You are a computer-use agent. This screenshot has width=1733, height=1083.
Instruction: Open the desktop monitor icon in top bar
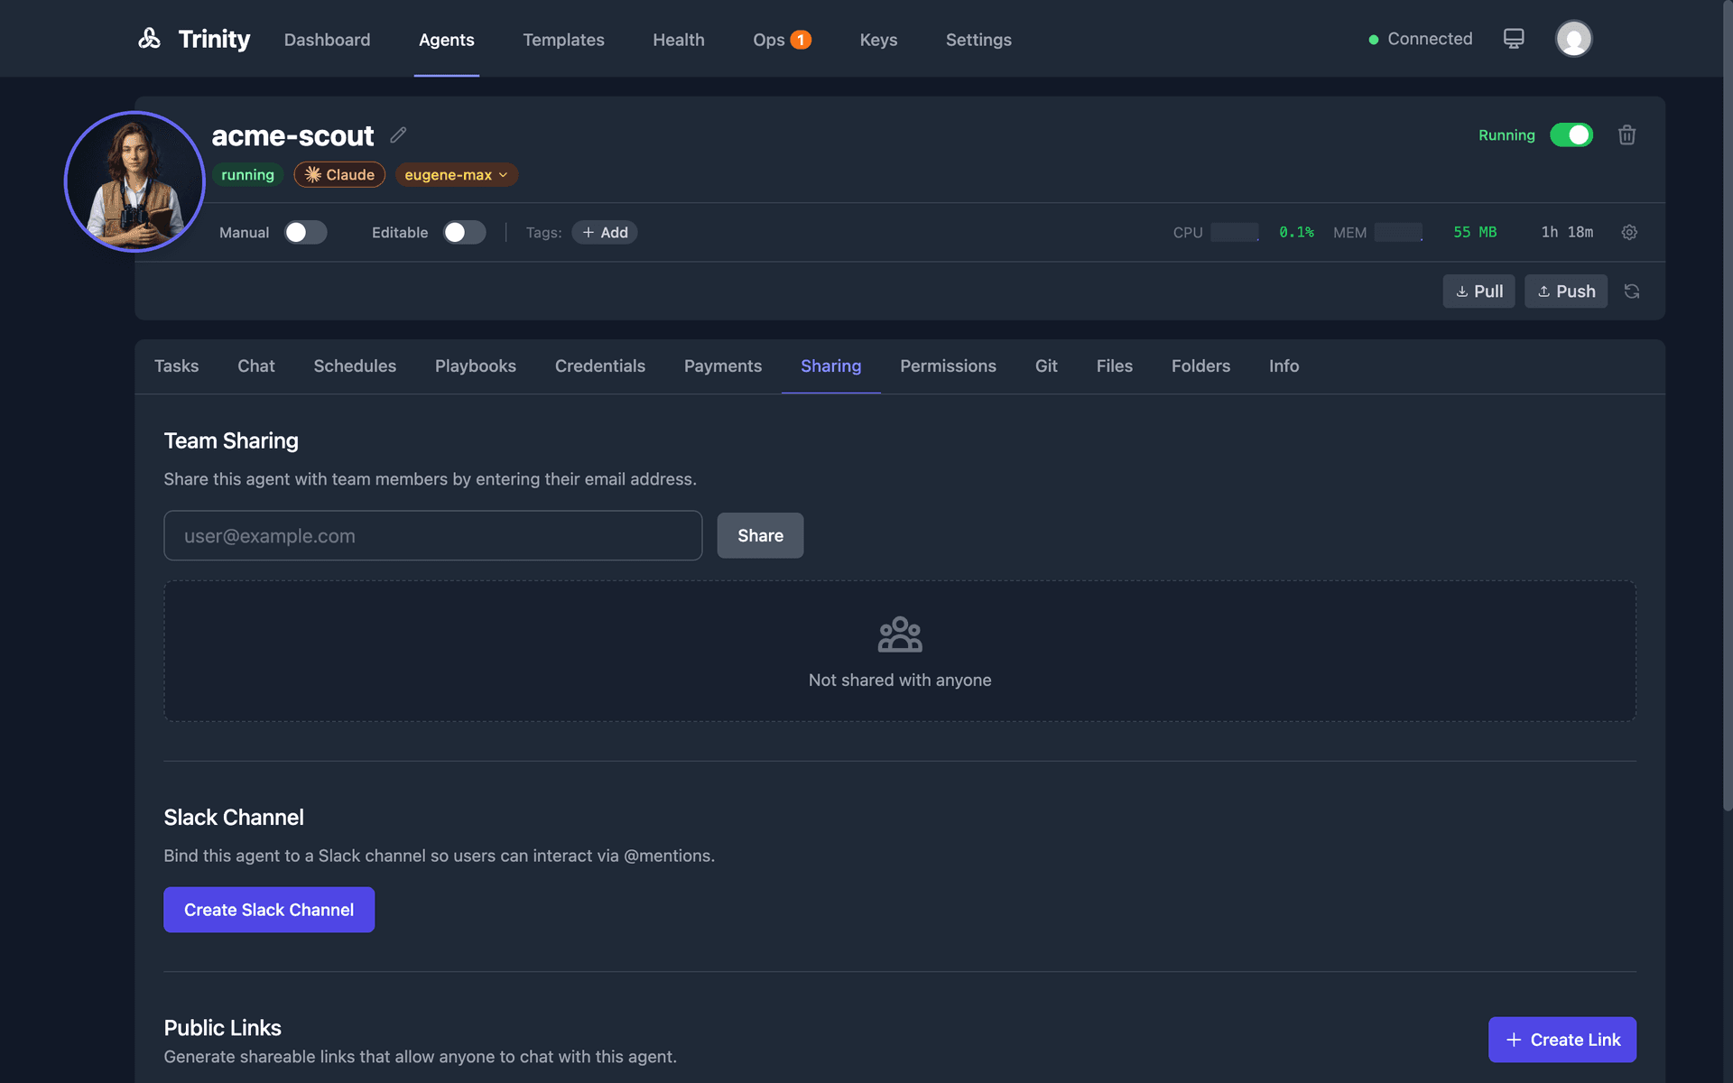point(1513,38)
